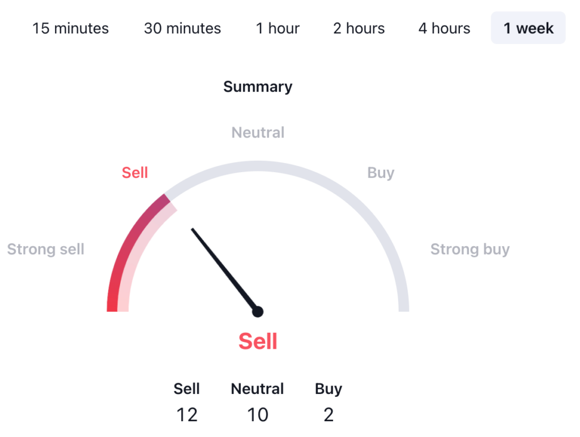Select the 15 minutes timeframe tab

70,28
